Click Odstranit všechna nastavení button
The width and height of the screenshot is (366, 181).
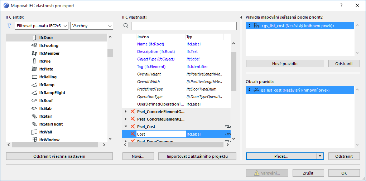59,156
